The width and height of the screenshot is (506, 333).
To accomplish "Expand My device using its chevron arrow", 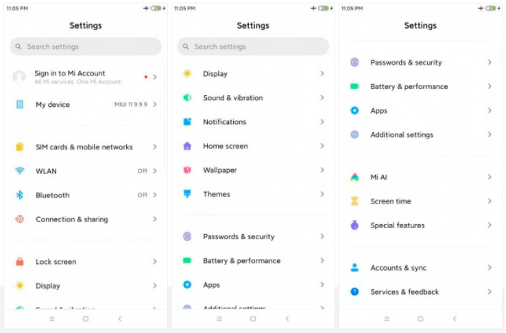I will click(x=155, y=105).
